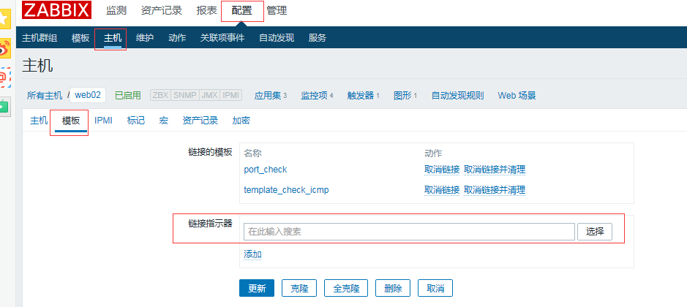Click the ZBX availability indicator
This screenshot has width=687, height=307.
[160, 96]
